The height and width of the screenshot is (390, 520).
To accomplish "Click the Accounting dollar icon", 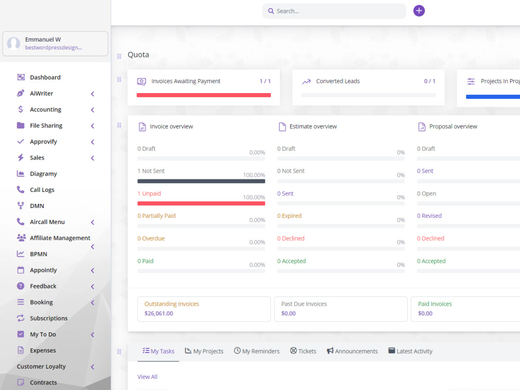I will coord(21,109).
